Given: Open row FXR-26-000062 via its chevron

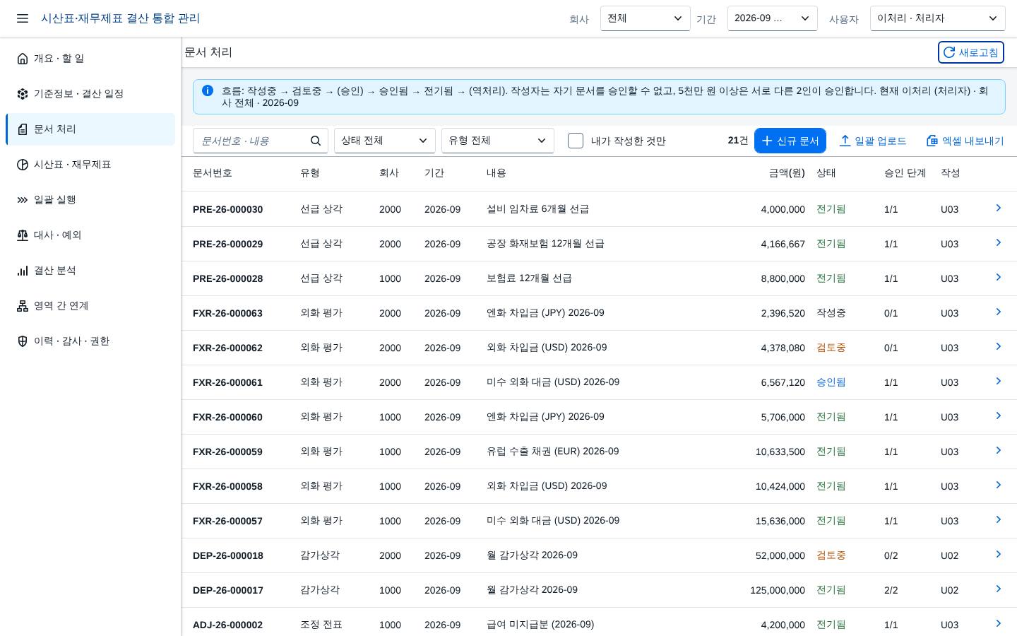Looking at the screenshot, I should click(x=998, y=346).
